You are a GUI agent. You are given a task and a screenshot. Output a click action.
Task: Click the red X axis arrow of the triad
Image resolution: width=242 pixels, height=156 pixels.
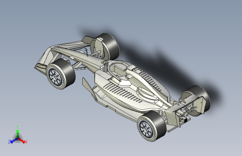[x=22, y=140]
